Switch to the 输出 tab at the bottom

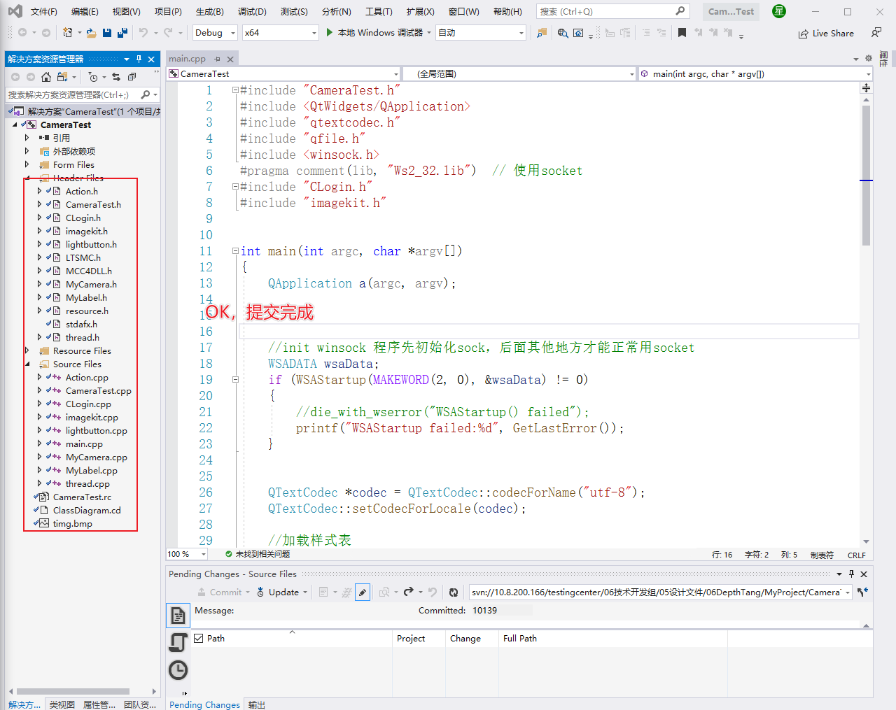[256, 704]
